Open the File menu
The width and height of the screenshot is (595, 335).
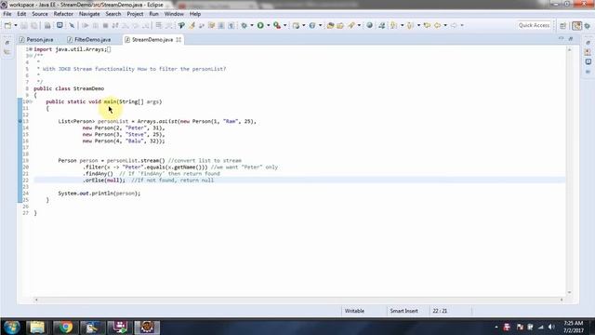(x=7, y=14)
